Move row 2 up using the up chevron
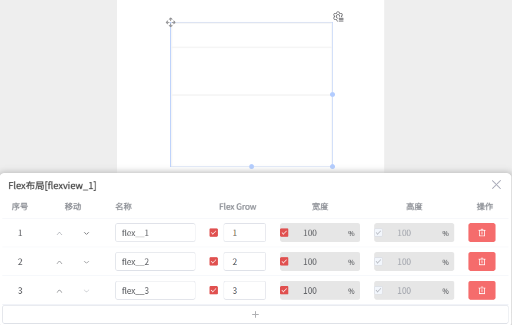This screenshot has width=512, height=325. click(59, 262)
